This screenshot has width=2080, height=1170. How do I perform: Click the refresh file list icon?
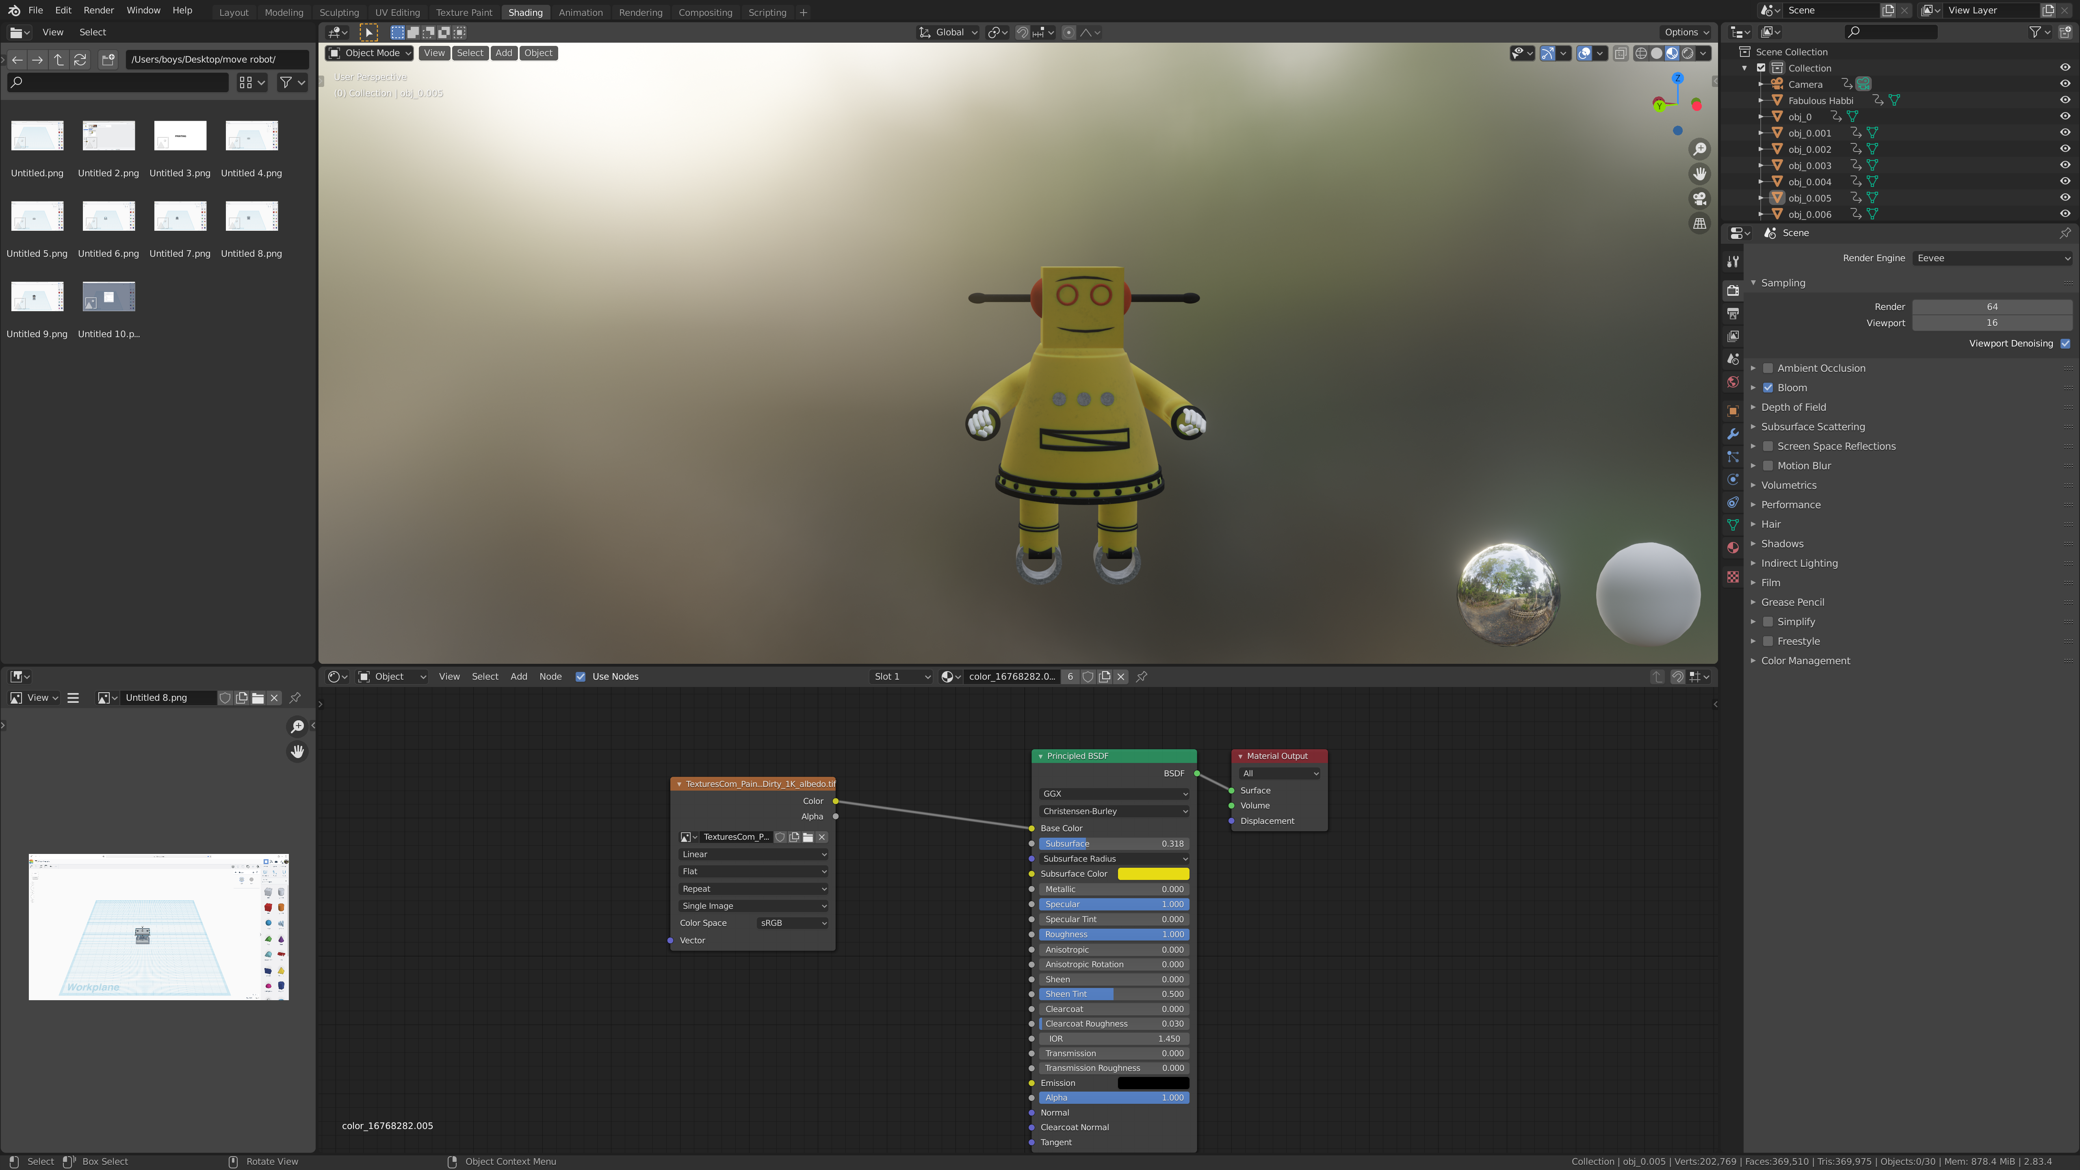(80, 59)
